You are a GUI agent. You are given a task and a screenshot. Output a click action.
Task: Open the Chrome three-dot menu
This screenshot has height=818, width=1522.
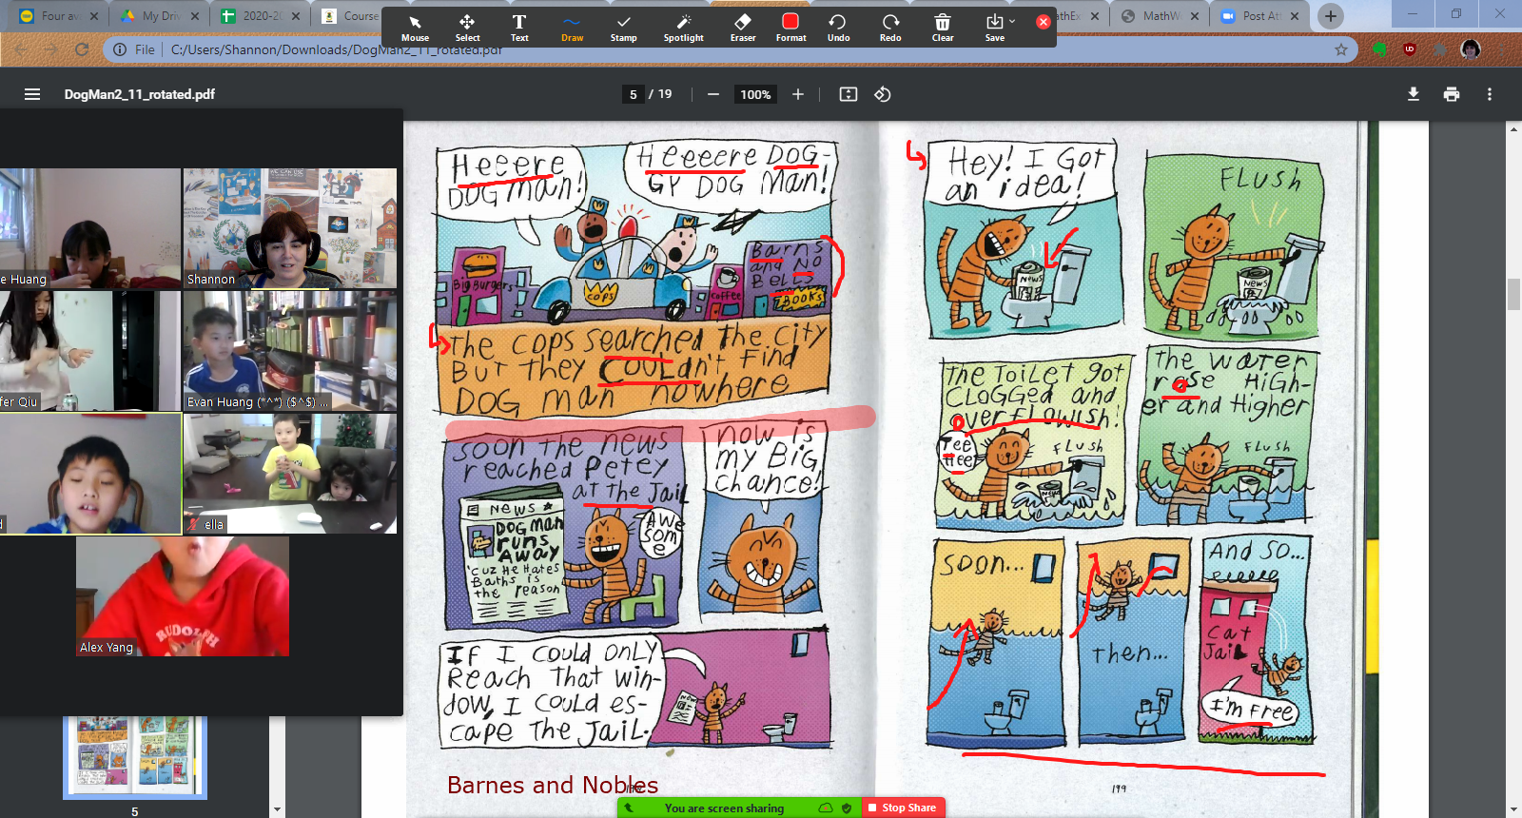pos(1502,49)
